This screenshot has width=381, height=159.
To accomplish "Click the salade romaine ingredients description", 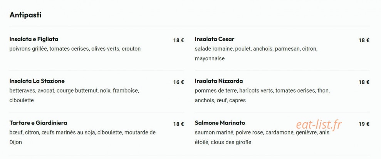I will coord(256,53).
